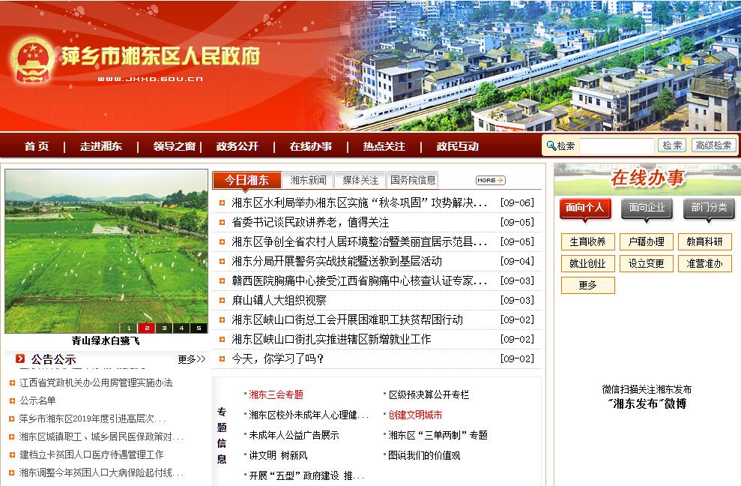This screenshot has height=486, width=741.
Task: Open notice 萍乡市湘东区2019年度引进高层次
Action: pyautogui.click(x=92, y=418)
